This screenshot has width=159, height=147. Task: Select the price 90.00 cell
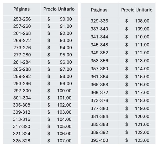tap(59, 19)
